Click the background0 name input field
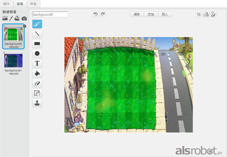Viewport: 227px width, 157px height. point(50,15)
